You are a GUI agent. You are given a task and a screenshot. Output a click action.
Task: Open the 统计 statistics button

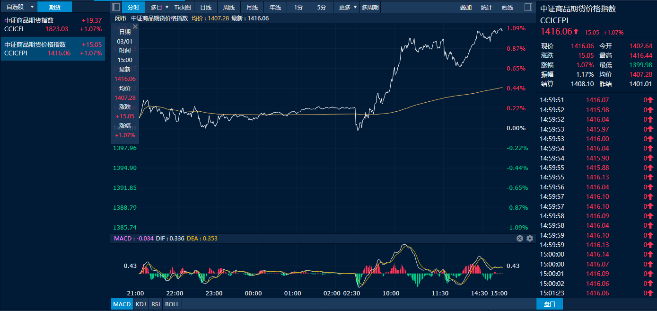coord(487,7)
